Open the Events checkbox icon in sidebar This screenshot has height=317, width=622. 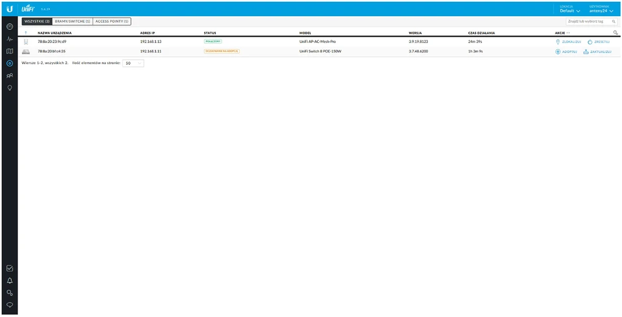[x=9, y=268]
